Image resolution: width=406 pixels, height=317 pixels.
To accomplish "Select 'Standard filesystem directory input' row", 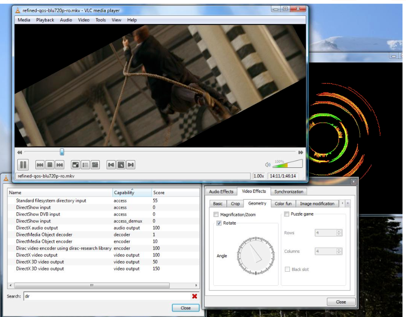I will 103,200.
